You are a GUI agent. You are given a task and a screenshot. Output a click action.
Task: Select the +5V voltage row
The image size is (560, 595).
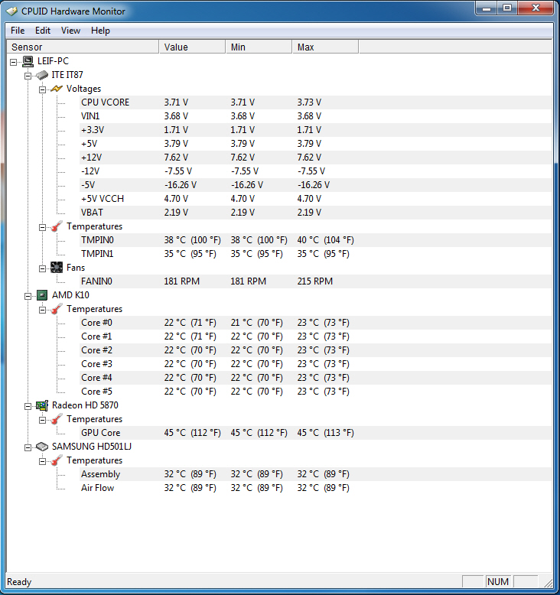click(x=315, y=144)
